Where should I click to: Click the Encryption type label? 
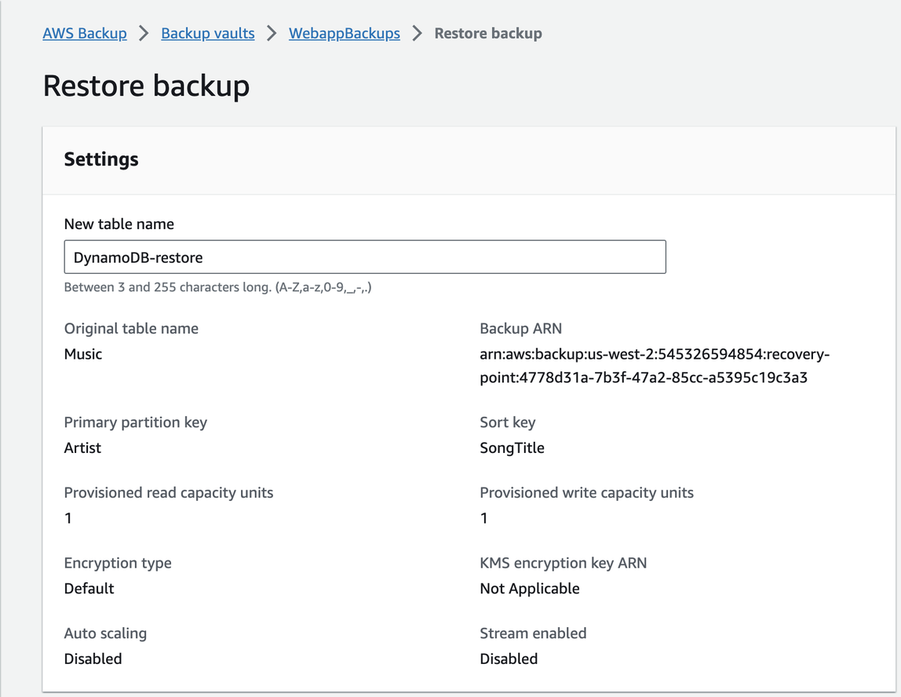(118, 563)
